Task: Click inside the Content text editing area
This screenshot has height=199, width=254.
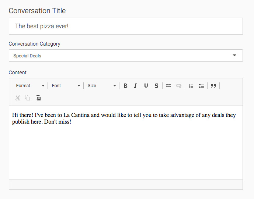Action: tap(126, 143)
